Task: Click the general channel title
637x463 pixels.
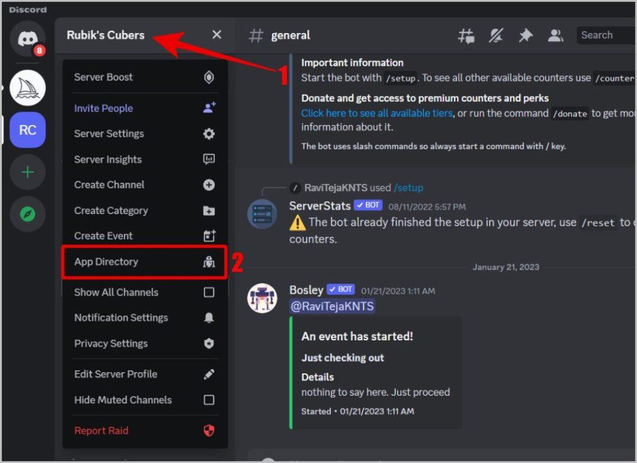Action: coord(291,35)
